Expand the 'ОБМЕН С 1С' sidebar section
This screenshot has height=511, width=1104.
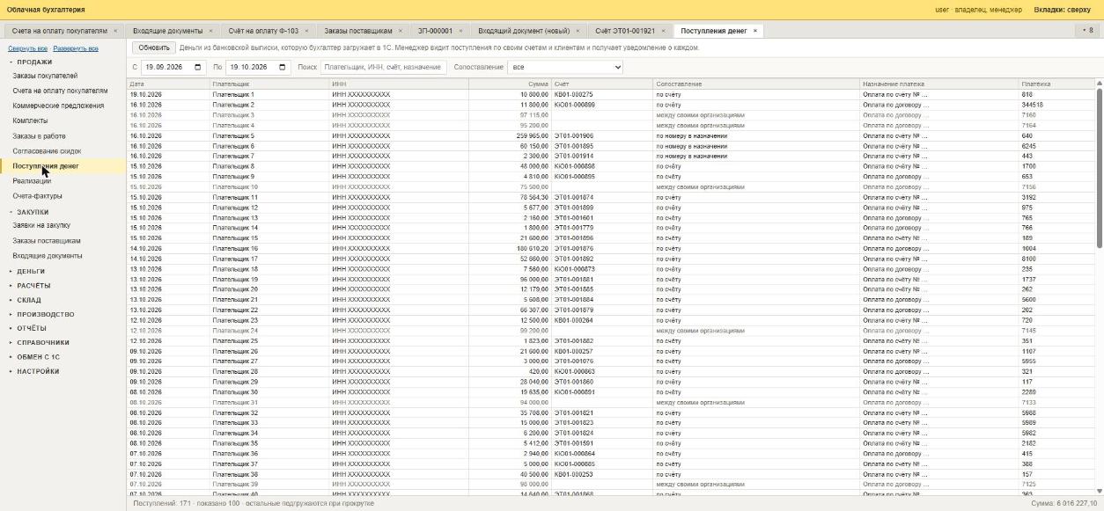click(x=38, y=357)
